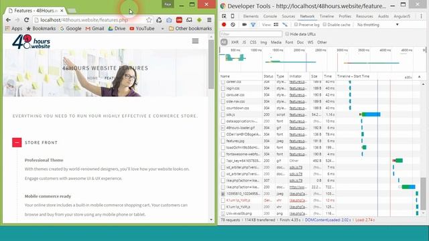Filter requests by Doc type
The image size is (429, 241).
300,42
